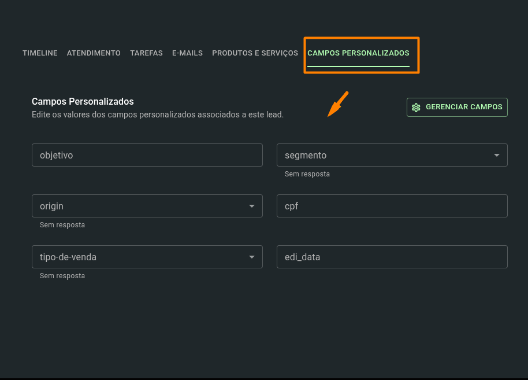Click into the cpf input field
528x380 pixels.
point(392,206)
